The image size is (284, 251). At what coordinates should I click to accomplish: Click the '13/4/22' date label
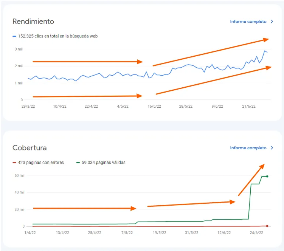click(x=62, y=233)
